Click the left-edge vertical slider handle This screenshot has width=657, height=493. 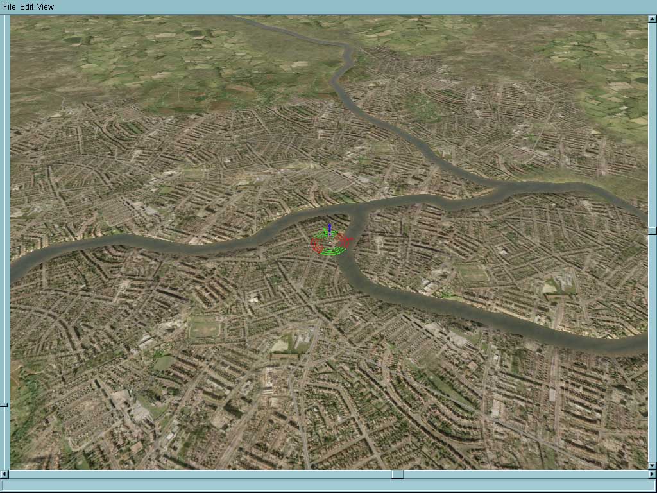point(4,405)
